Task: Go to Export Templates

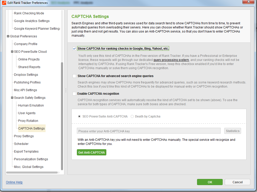Action: 26,152
